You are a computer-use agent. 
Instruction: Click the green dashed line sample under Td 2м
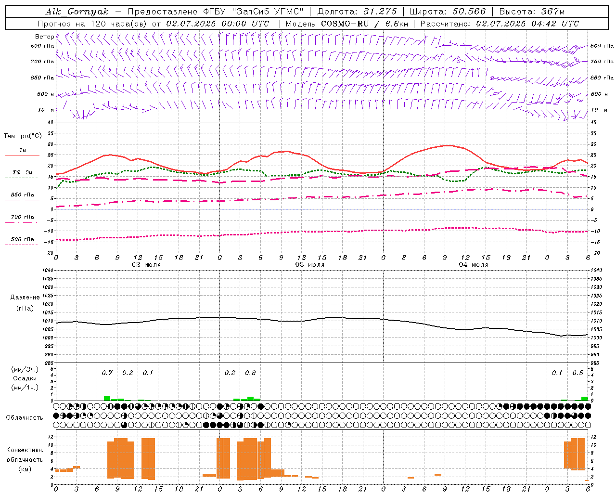(x=21, y=178)
